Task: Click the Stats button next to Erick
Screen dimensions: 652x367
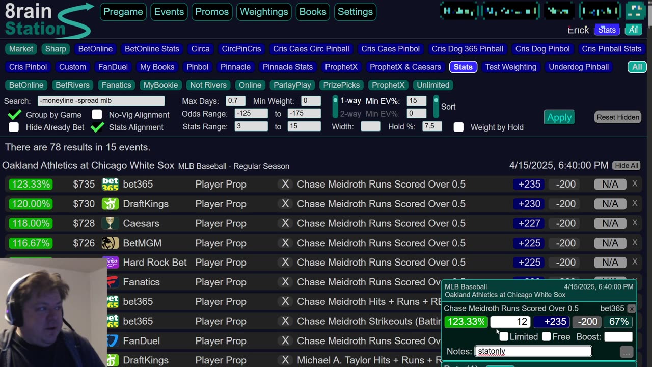Action: [x=607, y=30]
